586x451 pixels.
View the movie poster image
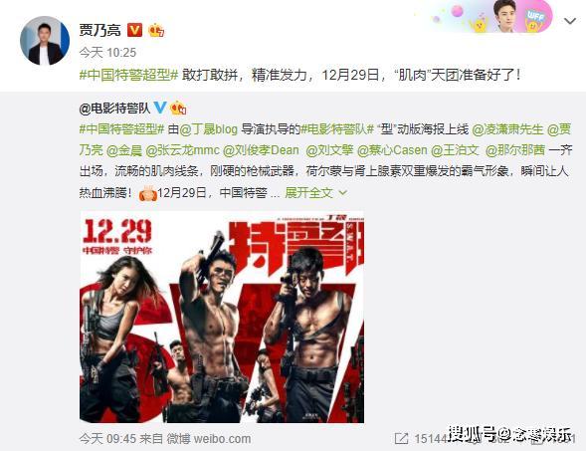point(222,318)
